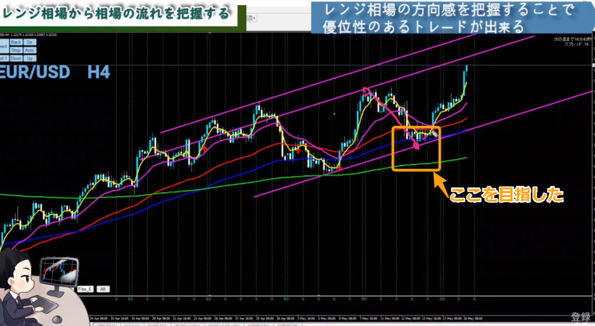This screenshot has width=595, height=326.
Task: Click the Go button on chart panel
Action: click(30, 42)
